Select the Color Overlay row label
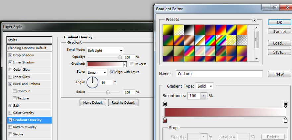Viewport: 292px width, 140px height. [24, 113]
